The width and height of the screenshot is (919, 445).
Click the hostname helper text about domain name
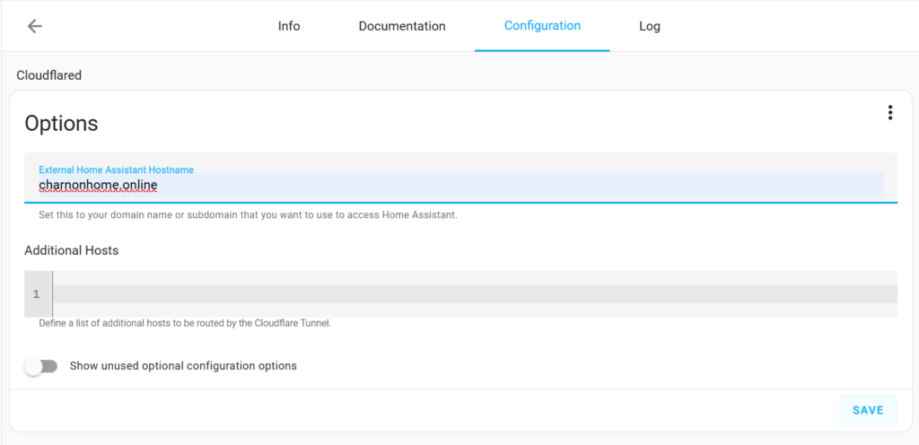[x=248, y=215]
